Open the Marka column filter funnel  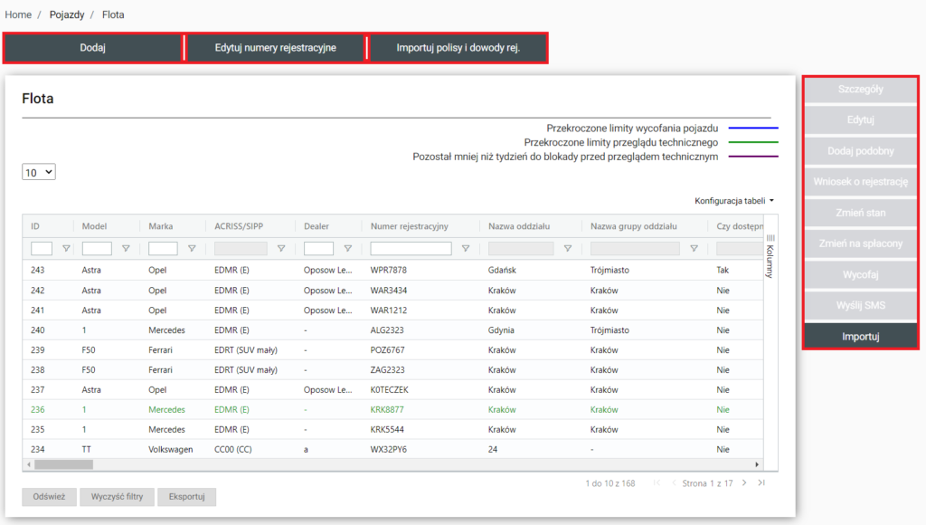[x=192, y=248]
